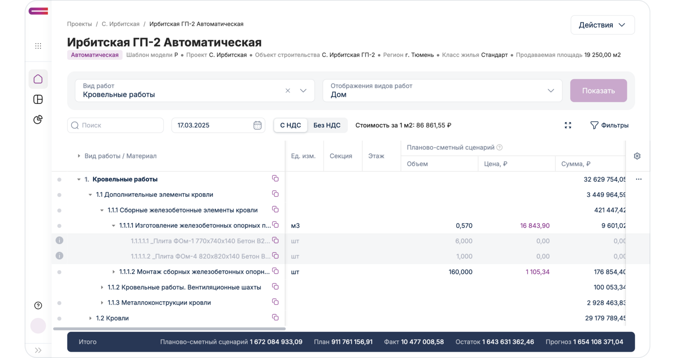Expand 1.1.3 Металлоконструкции кровли
Image resolution: width=675 pixels, height=358 pixels.
point(102,303)
